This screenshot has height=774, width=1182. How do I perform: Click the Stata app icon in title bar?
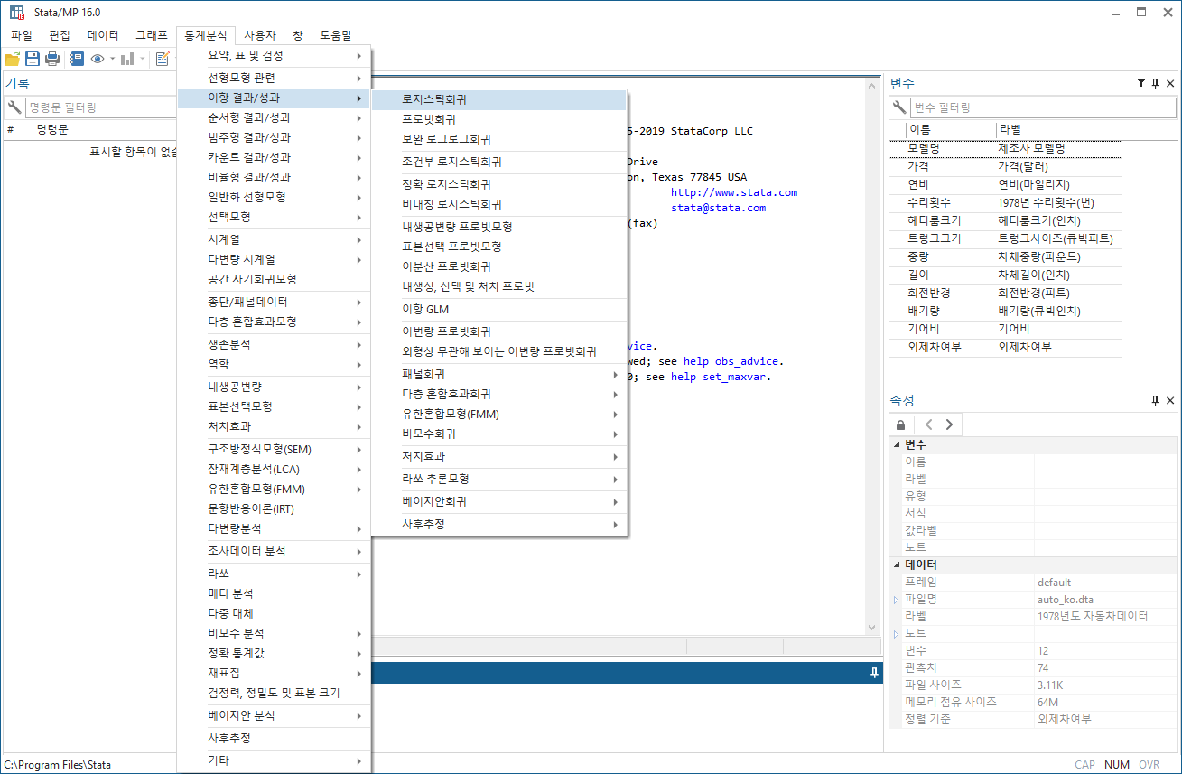[17, 13]
